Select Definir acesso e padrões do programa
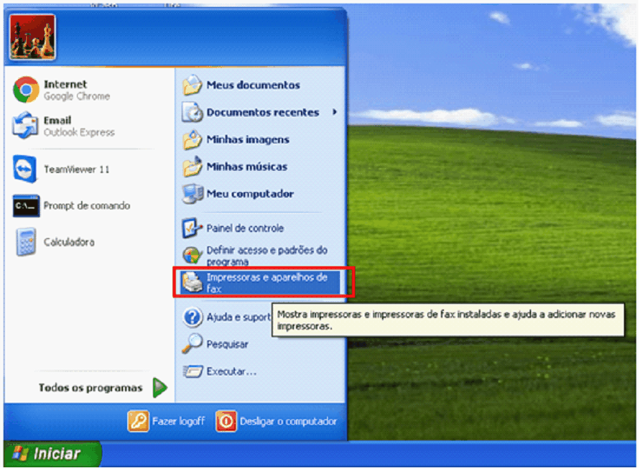The height and width of the screenshot is (468, 639). pyautogui.click(x=267, y=256)
